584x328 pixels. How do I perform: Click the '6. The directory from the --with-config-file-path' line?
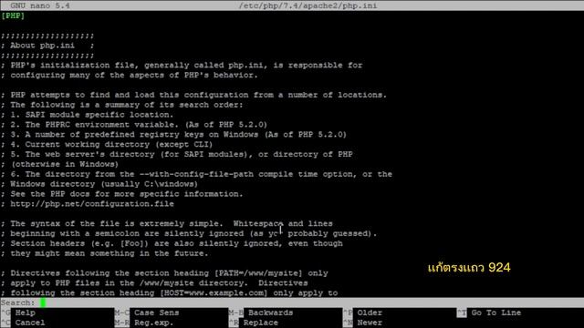pos(197,174)
